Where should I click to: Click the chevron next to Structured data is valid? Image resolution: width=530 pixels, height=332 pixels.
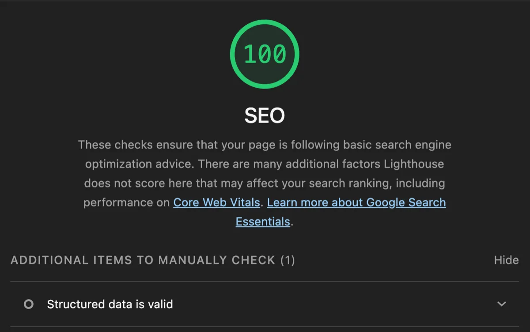501,304
